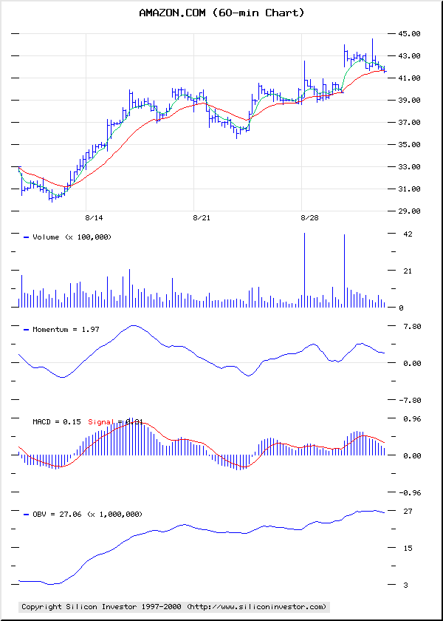Click the red Signal label
Viewport: 443px width, 621px height.
point(101,422)
